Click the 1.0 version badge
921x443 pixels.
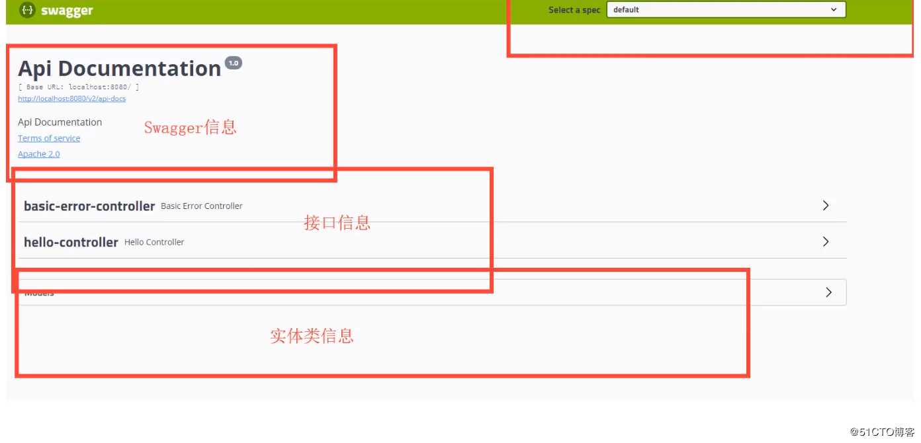pyautogui.click(x=234, y=63)
